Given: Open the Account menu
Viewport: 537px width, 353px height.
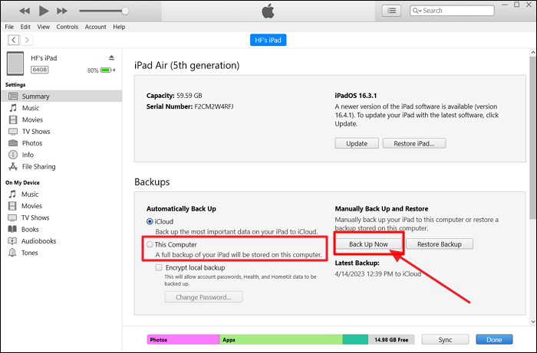Looking at the screenshot, I should coord(95,27).
